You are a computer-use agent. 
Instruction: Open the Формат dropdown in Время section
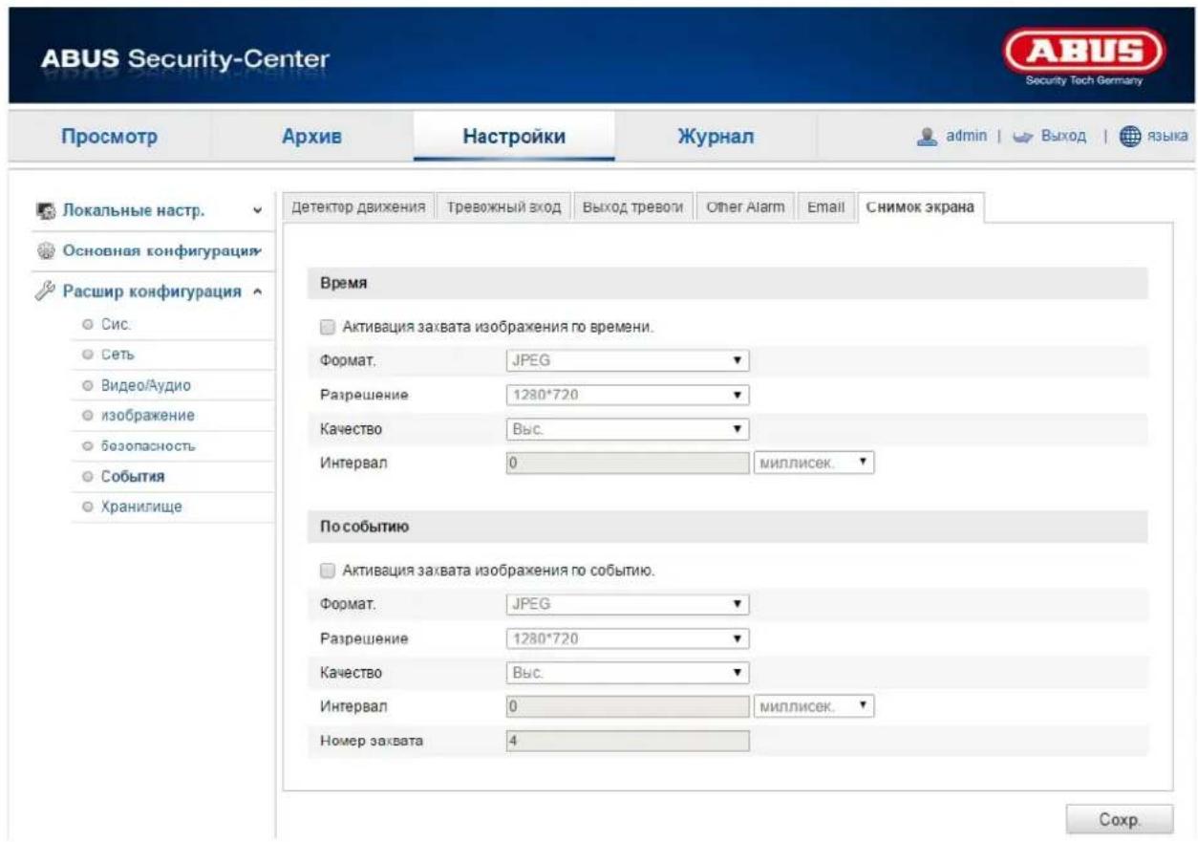[626, 362]
